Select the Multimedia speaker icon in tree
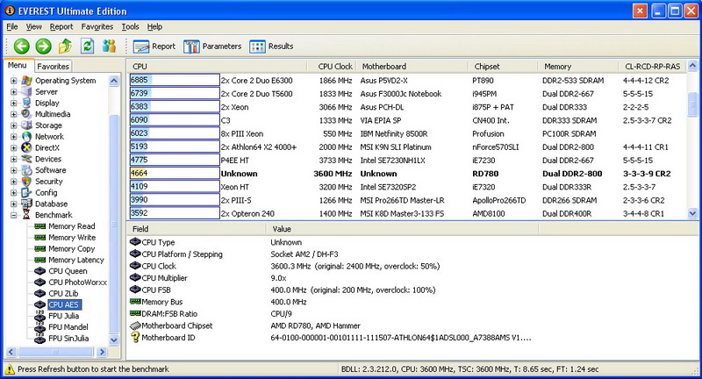702x379 pixels. [27, 114]
